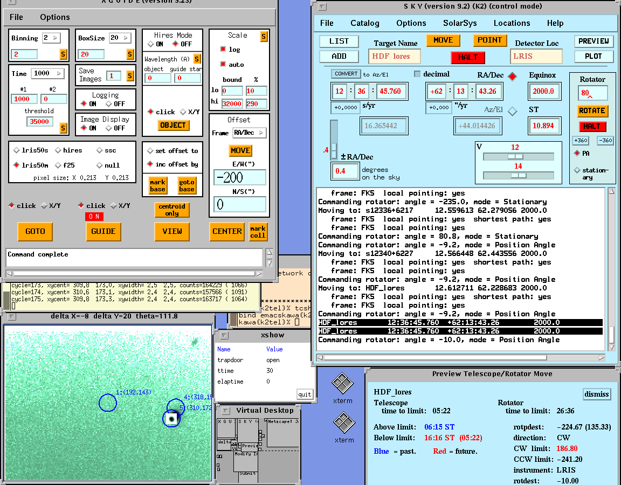The width and height of the screenshot is (621, 485).
Task: Open SKY SolarSys menu
Action: pyautogui.click(x=460, y=23)
